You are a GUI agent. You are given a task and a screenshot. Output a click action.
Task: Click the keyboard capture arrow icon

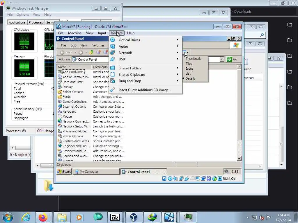(x=220, y=179)
